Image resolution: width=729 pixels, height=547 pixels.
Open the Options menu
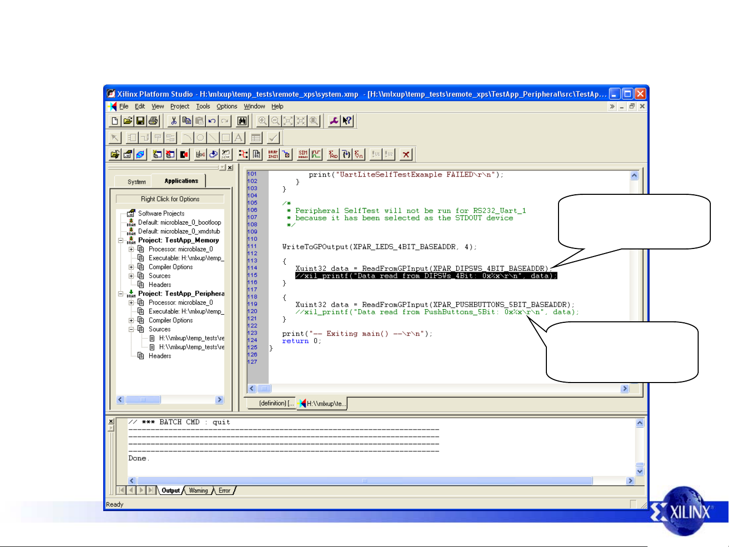click(x=227, y=106)
